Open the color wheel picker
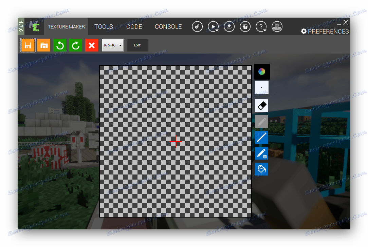 262,71
